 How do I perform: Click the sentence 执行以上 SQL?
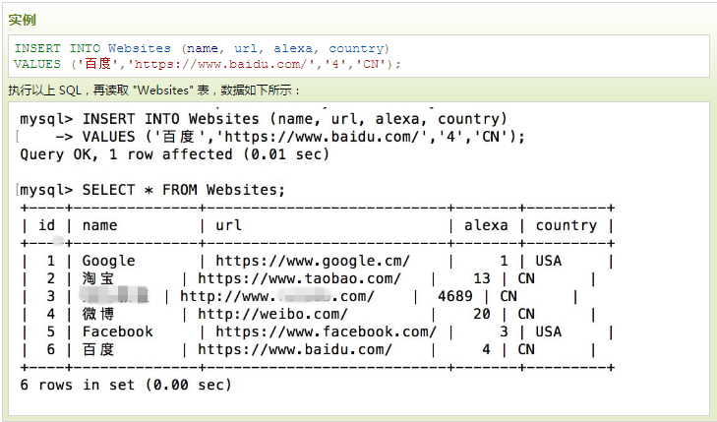(154, 90)
